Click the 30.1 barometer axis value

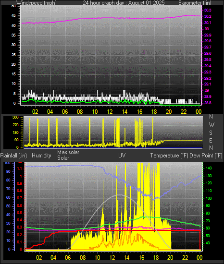pyautogui.click(x=208, y=23)
